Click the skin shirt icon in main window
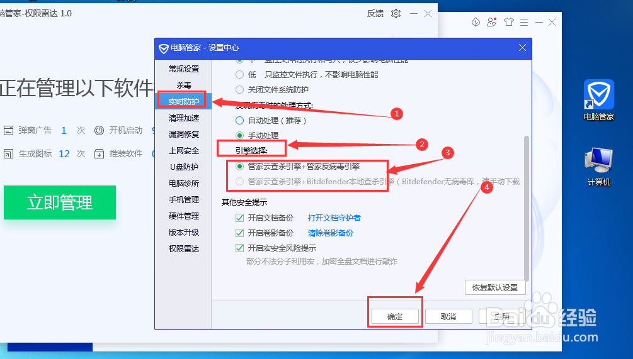633x359 pixels. 509,22
